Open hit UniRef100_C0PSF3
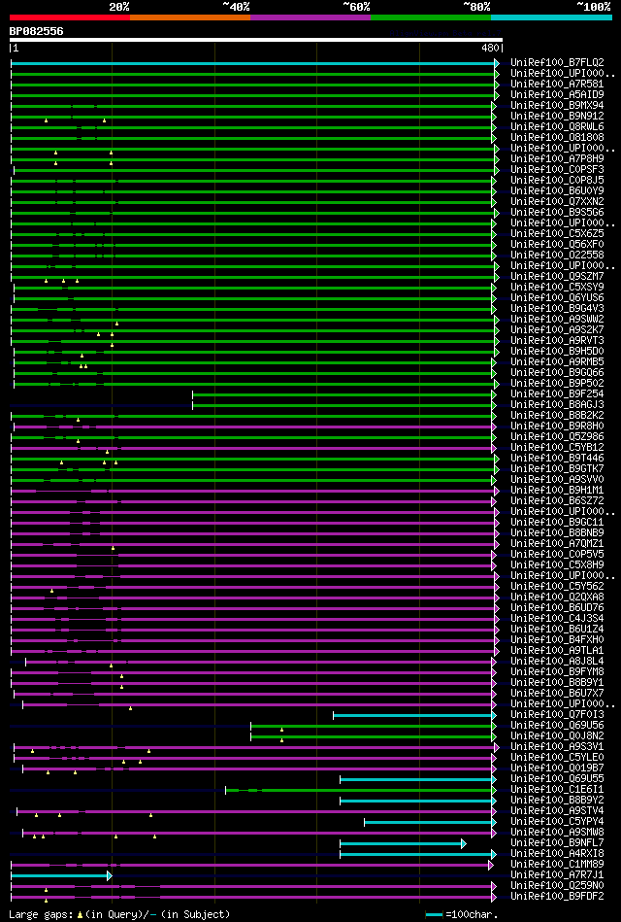Screen dimensions: 621x922 pos(557,170)
